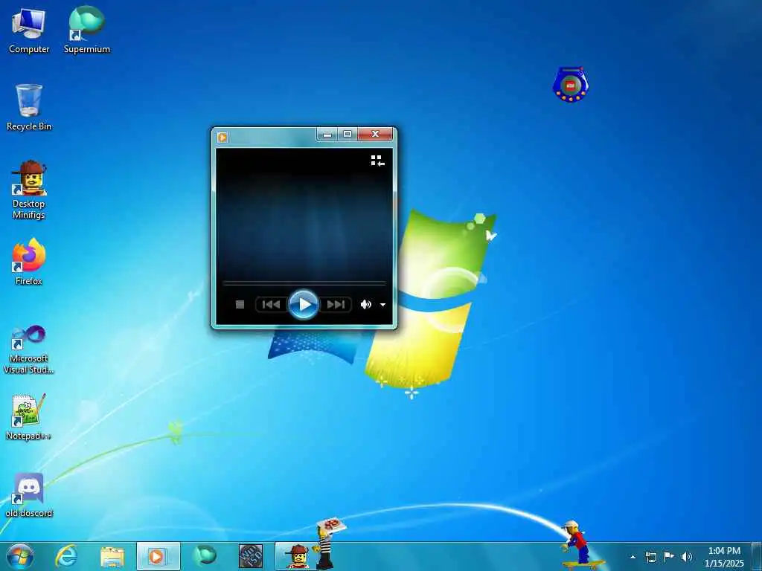762x571 pixels.
Task: Select the Computer desktop icon
Action: point(29,31)
